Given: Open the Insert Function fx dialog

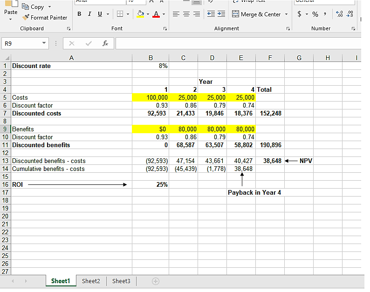Looking at the screenshot, I should (105, 43).
